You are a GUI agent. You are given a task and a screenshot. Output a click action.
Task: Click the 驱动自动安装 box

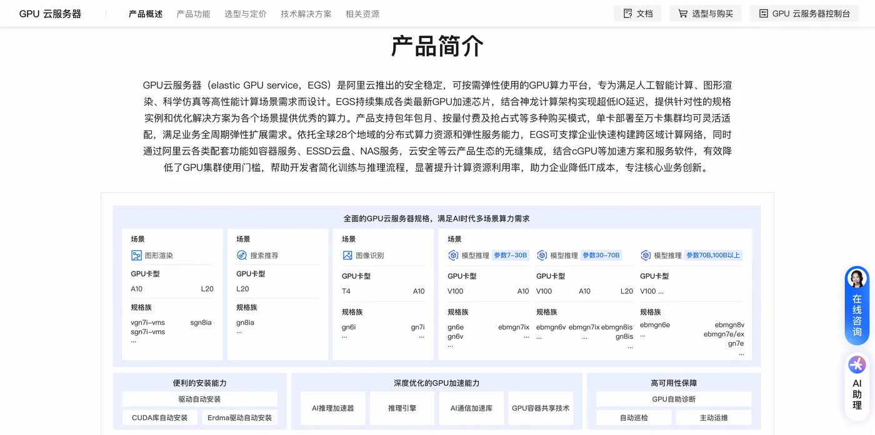(199, 399)
